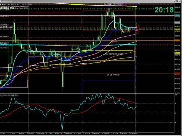Select order line label #96245356 tp
Screen dimensions: 182x136
pos(4,37)
